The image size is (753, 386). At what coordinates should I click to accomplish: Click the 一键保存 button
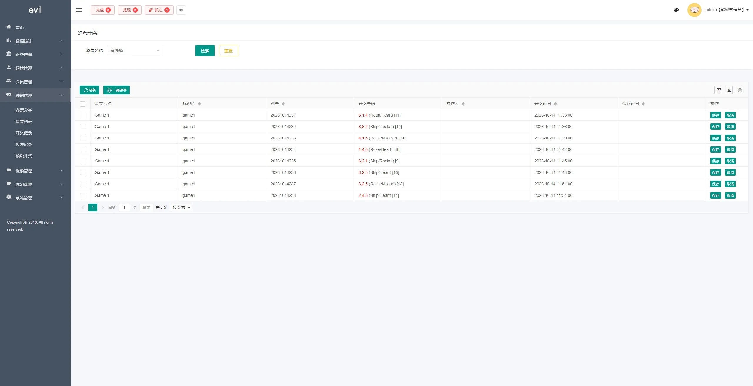point(116,90)
